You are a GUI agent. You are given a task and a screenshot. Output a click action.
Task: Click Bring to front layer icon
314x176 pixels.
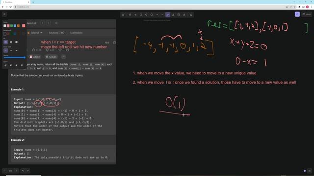click(22, 65)
